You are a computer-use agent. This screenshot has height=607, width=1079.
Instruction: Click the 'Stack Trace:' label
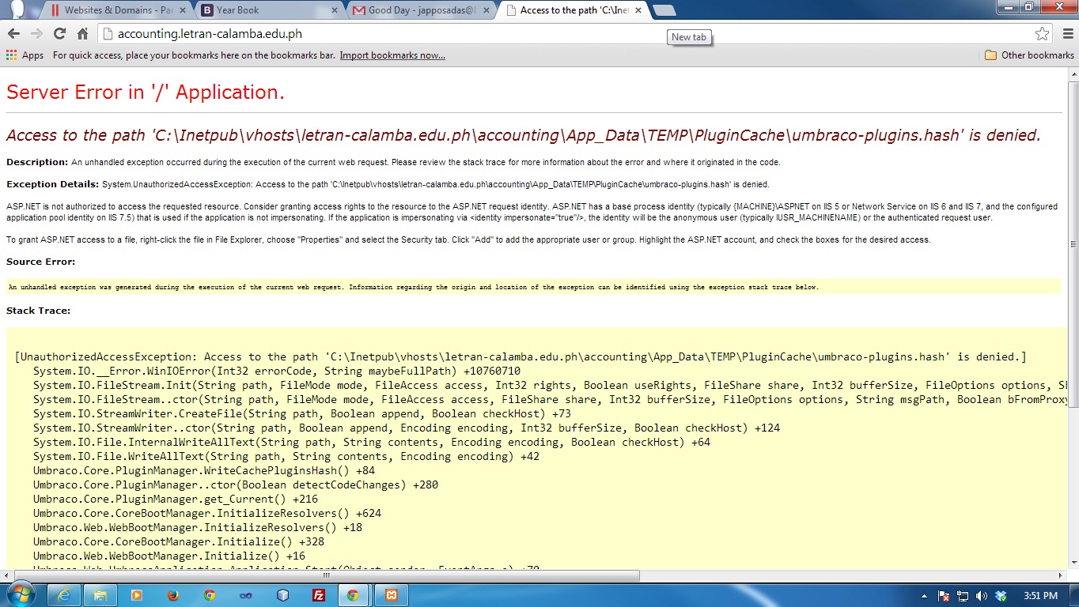38,311
